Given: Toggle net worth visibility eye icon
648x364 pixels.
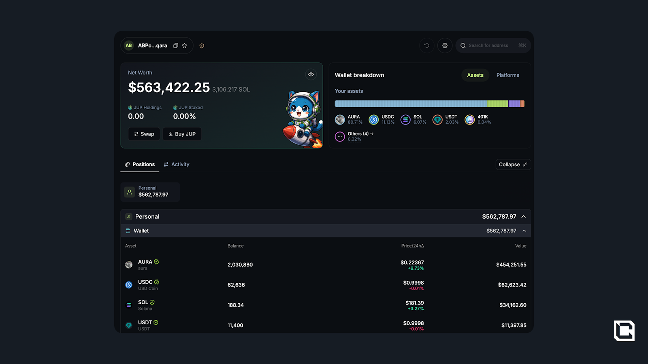Looking at the screenshot, I should coord(311,74).
